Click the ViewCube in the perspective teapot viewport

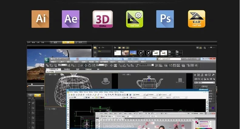click(x=106, y=81)
